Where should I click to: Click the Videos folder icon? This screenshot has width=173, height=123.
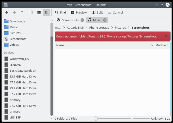pos(6,45)
